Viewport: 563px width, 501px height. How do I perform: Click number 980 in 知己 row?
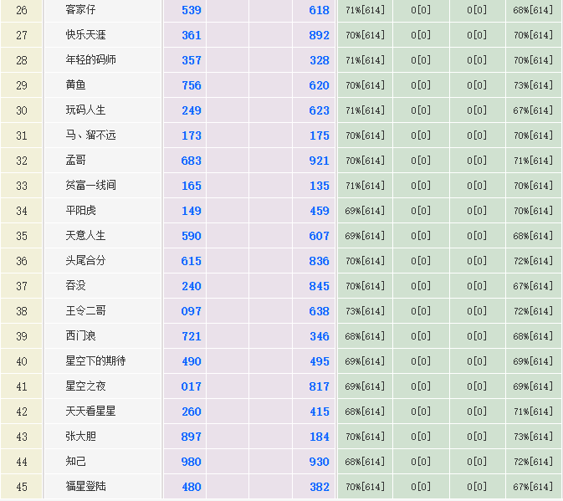pyautogui.click(x=192, y=462)
